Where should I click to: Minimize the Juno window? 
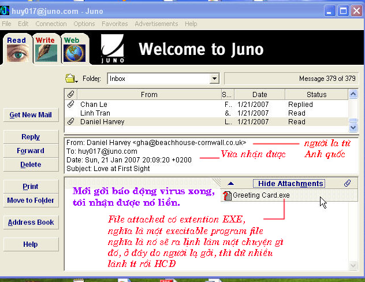click(329, 11)
